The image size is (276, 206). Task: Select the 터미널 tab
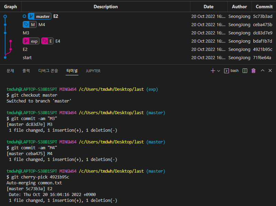[x=72, y=71]
